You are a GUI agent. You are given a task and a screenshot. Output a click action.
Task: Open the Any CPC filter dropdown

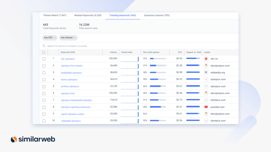[50, 37]
